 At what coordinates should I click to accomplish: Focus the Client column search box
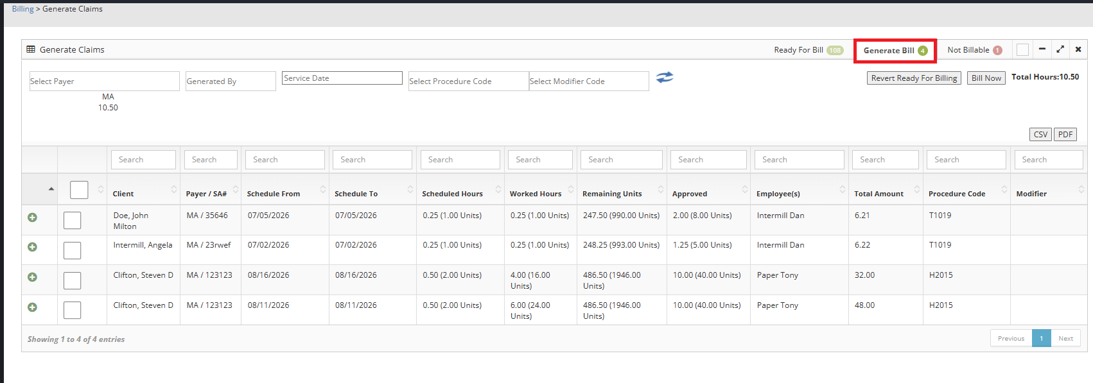click(143, 160)
